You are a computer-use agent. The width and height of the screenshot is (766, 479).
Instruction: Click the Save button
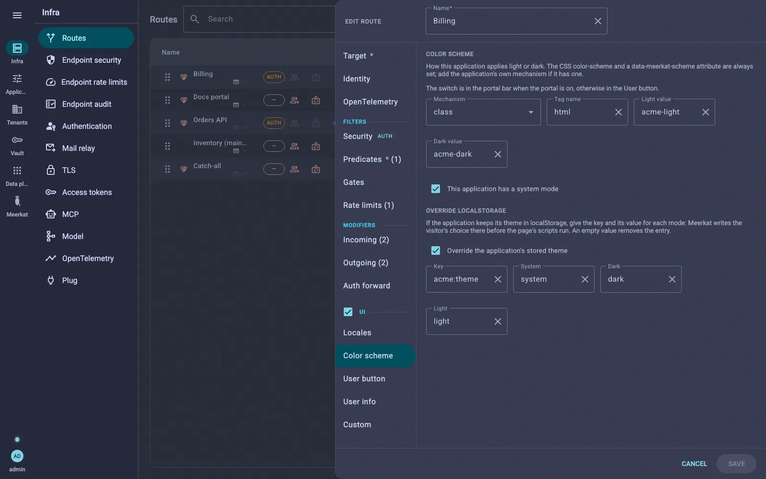[736, 464]
